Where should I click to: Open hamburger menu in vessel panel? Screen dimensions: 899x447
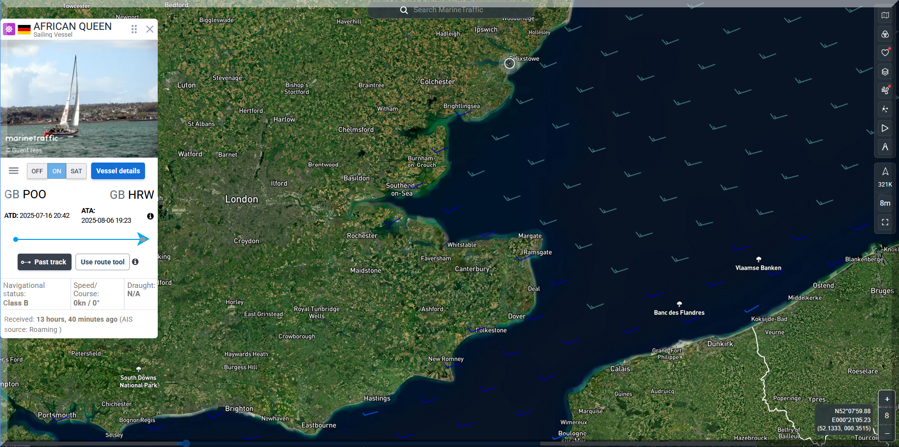coord(14,171)
